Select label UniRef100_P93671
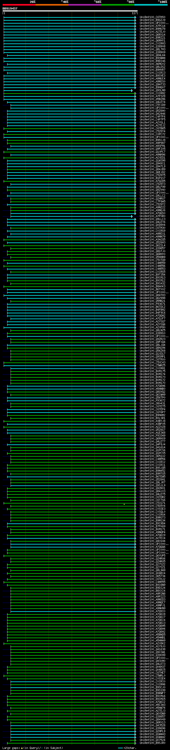The width and height of the screenshot is (170, 750). 152,304
